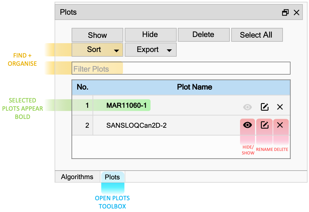Toggle visibility eye for MAR11060-1 plot
This screenshot has width=309, height=212.
247,107
